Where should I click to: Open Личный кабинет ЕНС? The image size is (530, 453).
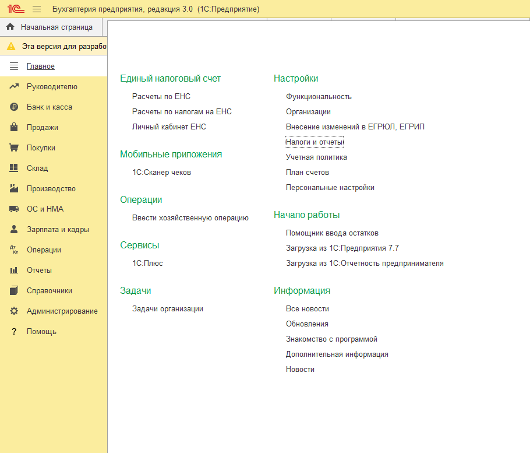(169, 127)
